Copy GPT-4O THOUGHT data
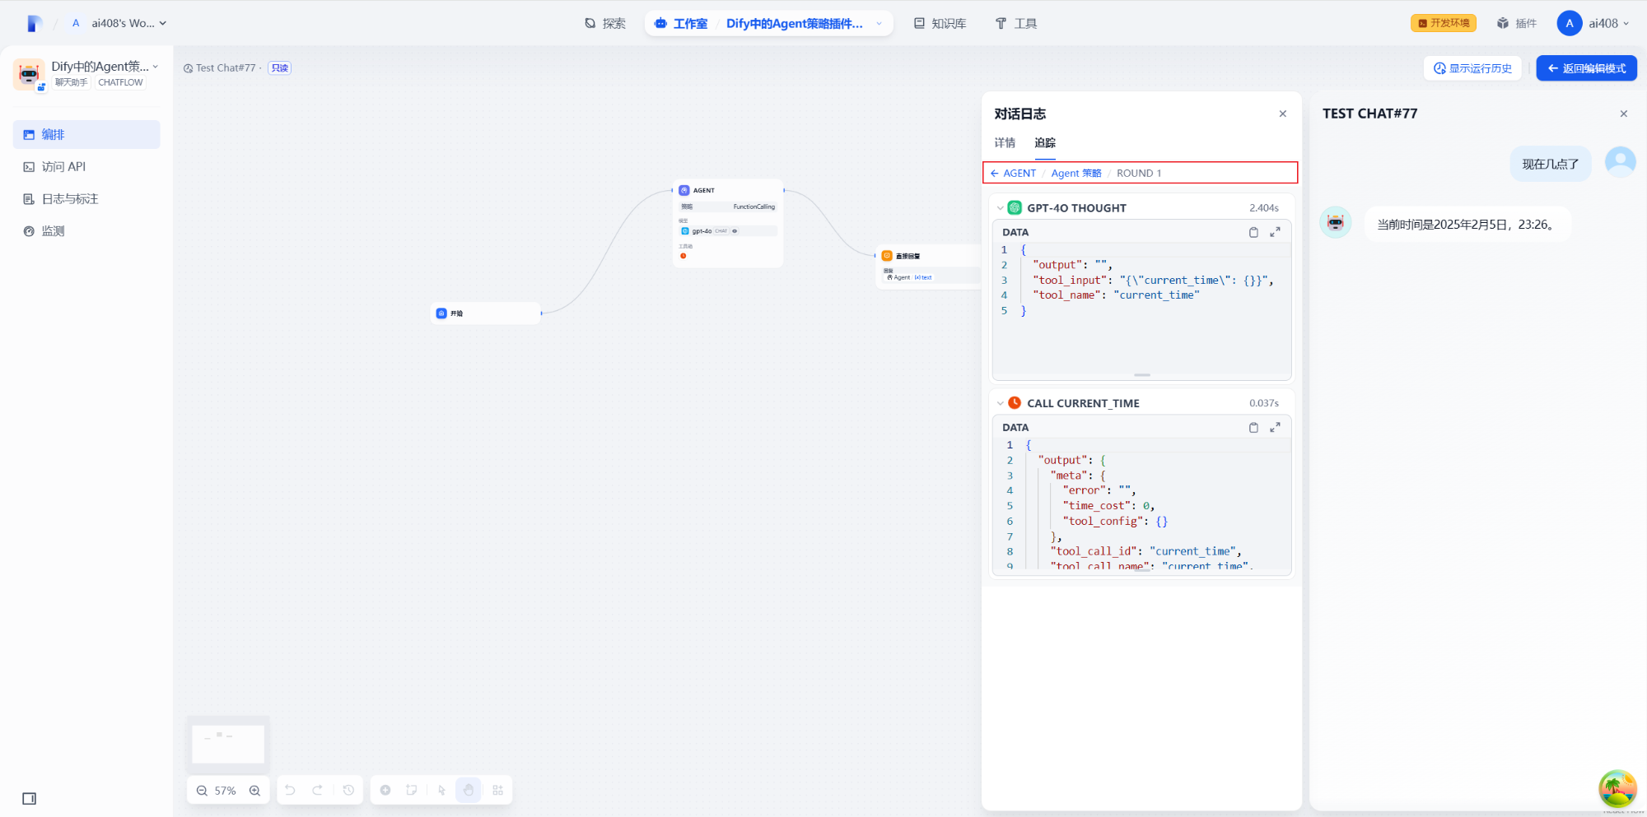Screen dimensions: 1647x817 click(x=1253, y=232)
